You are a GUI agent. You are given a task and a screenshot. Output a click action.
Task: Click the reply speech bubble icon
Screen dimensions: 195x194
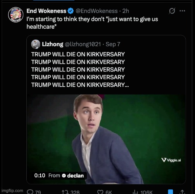coord(30,192)
